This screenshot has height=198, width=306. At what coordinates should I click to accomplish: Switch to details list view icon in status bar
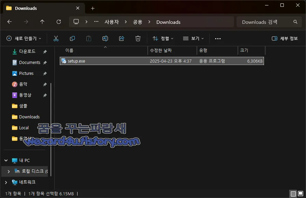click(x=293, y=194)
